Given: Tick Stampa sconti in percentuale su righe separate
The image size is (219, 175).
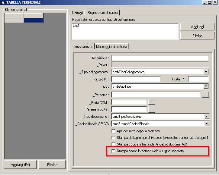Looking at the screenshot, I should pyautogui.click(x=113, y=151).
